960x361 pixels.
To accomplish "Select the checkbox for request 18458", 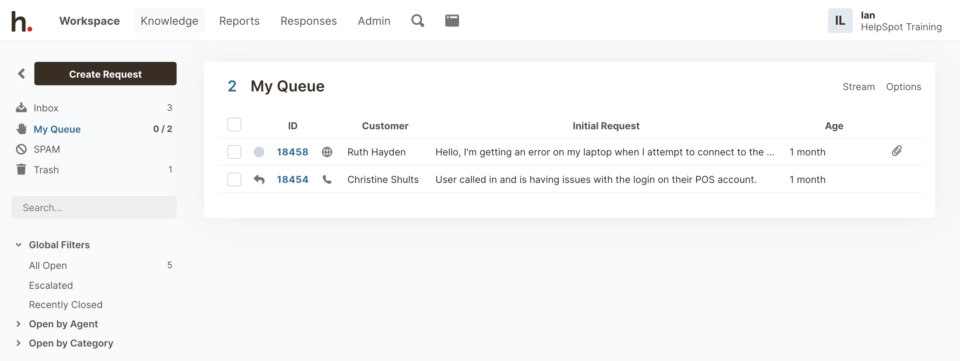I will (x=234, y=152).
